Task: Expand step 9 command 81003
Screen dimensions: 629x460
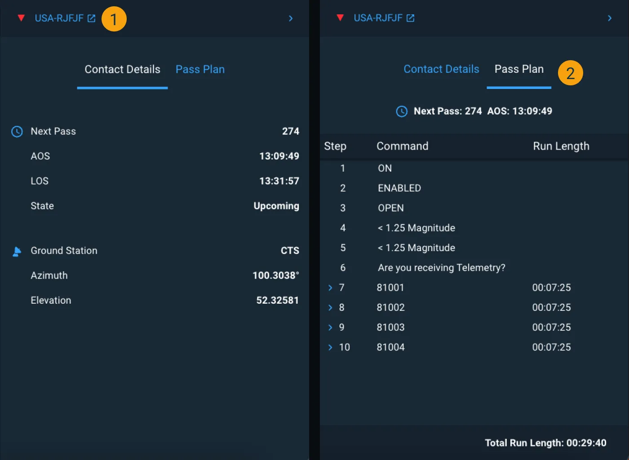Action: pyautogui.click(x=330, y=327)
